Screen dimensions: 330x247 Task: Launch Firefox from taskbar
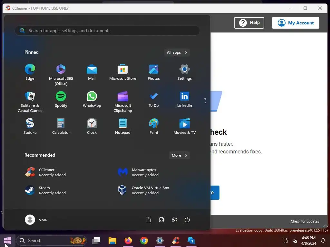click(x=128, y=241)
